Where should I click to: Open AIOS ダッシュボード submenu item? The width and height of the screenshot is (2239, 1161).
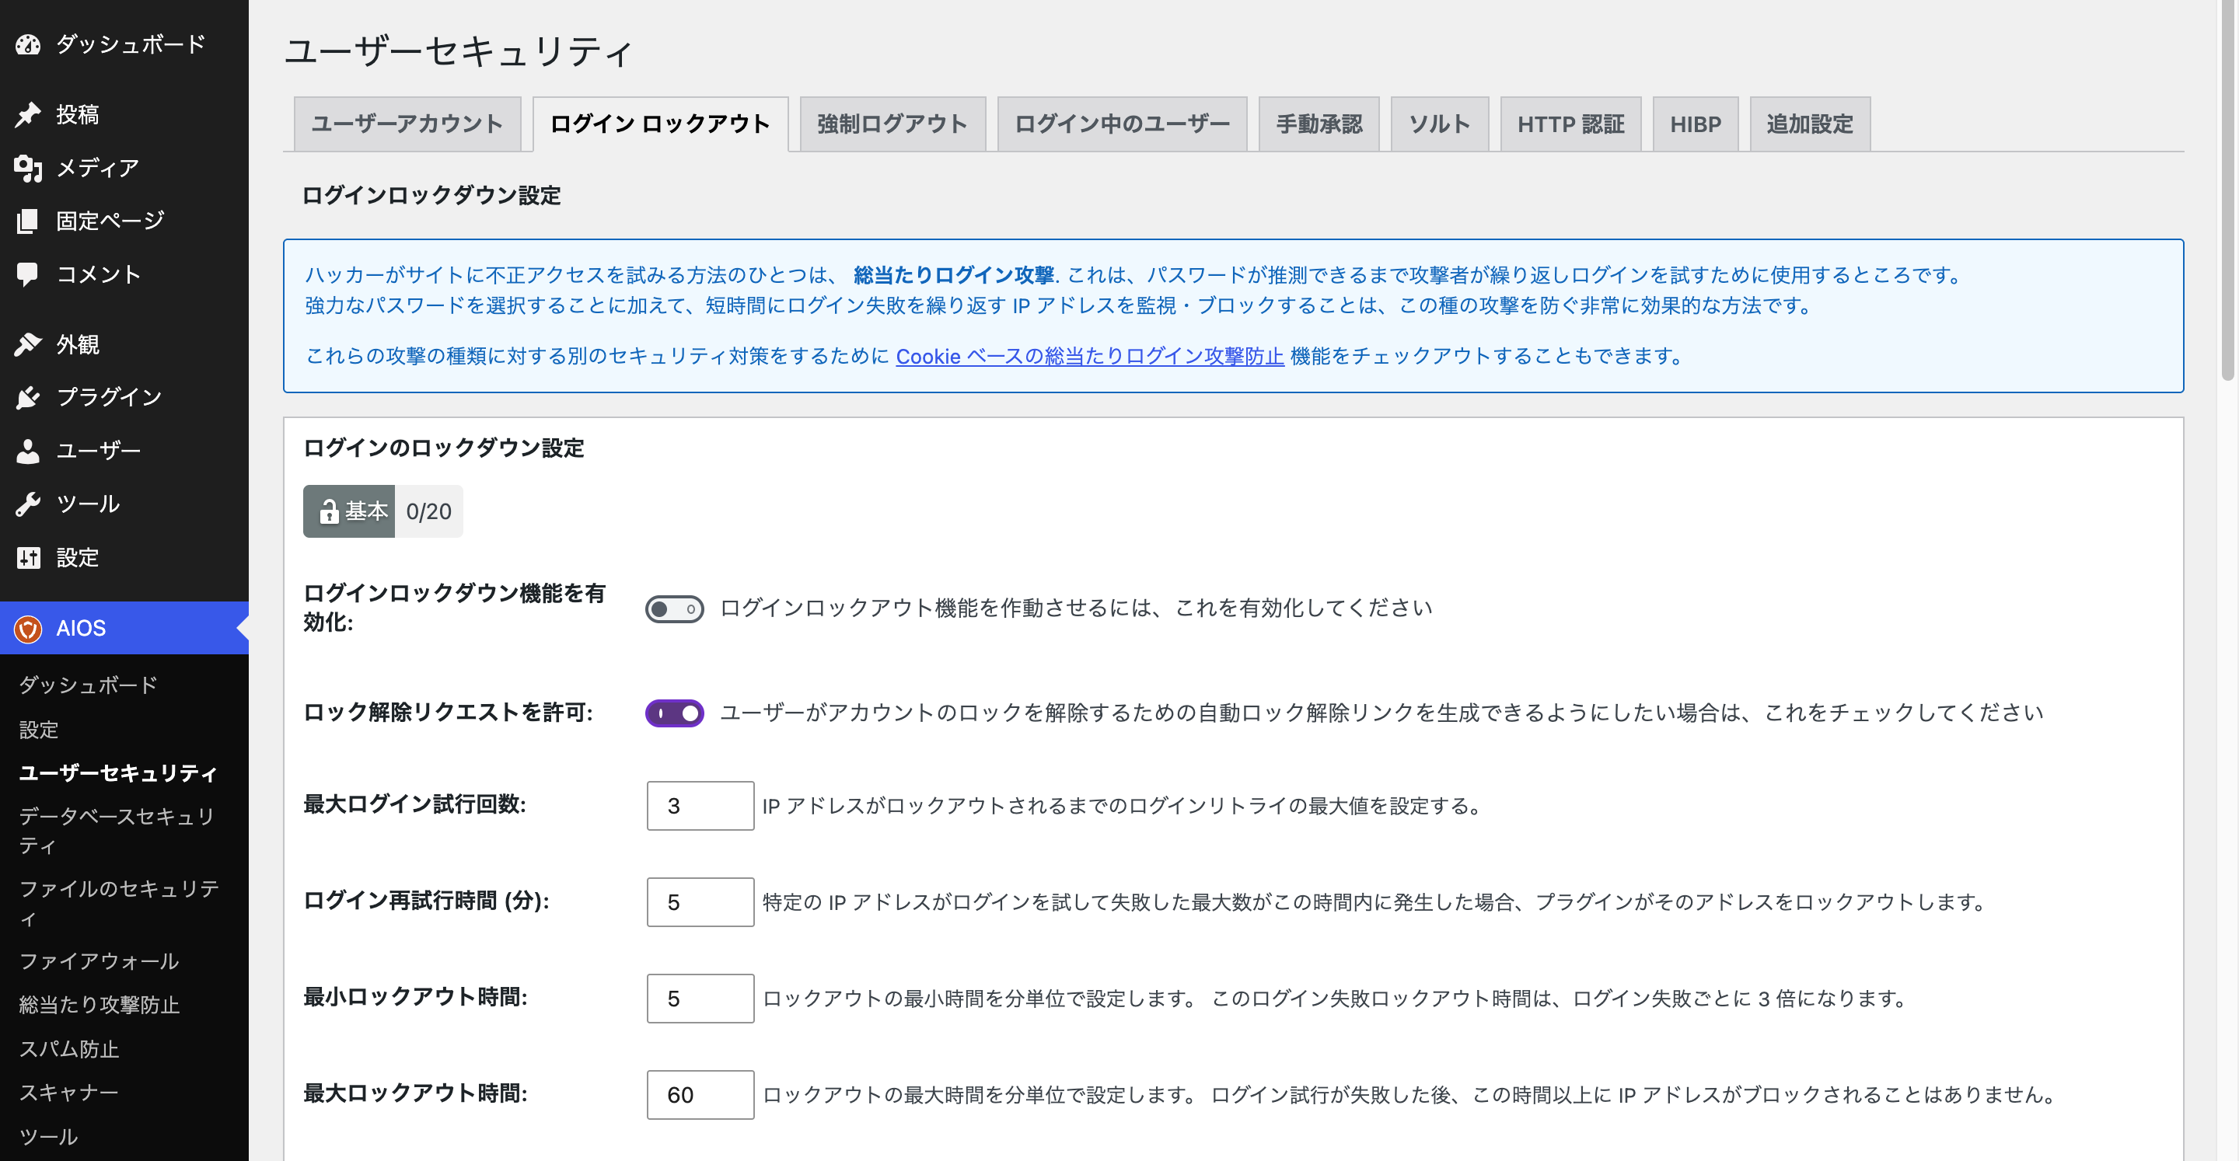[x=88, y=685]
